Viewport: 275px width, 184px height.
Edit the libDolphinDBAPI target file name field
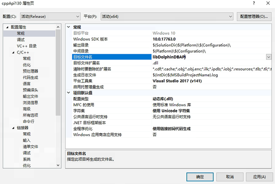pos(209,57)
